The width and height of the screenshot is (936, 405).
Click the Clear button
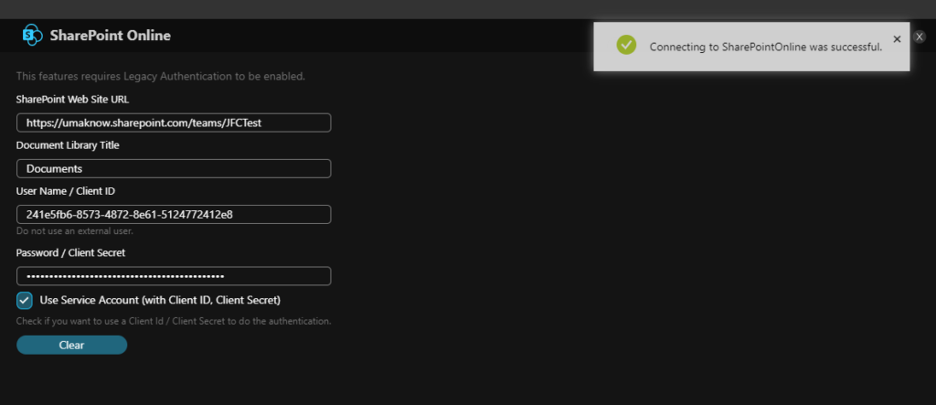click(71, 346)
